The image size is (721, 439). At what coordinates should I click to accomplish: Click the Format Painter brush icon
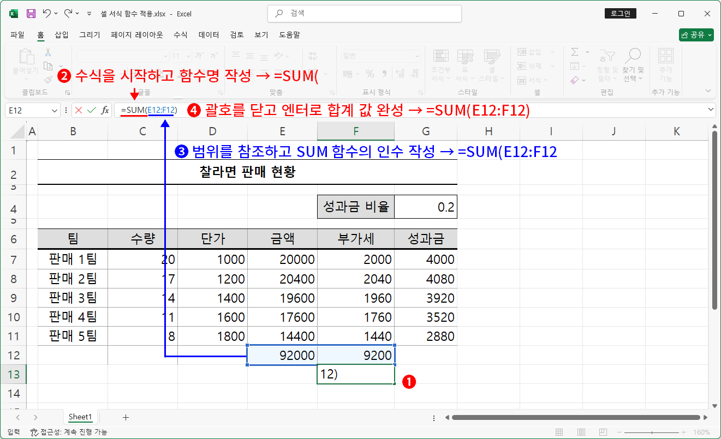pyautogui.click(x=47, y=79)
